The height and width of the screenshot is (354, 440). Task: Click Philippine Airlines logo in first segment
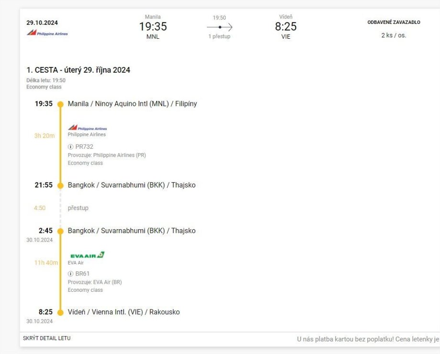(x=87, y=128)
